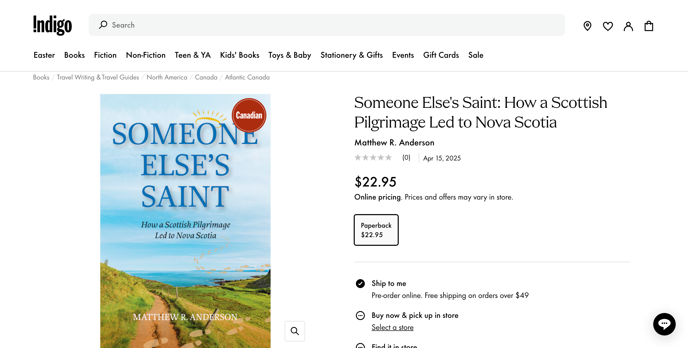Choose the Paperback $22.95 format
The image size is (688, 348).
pos(376,230)
